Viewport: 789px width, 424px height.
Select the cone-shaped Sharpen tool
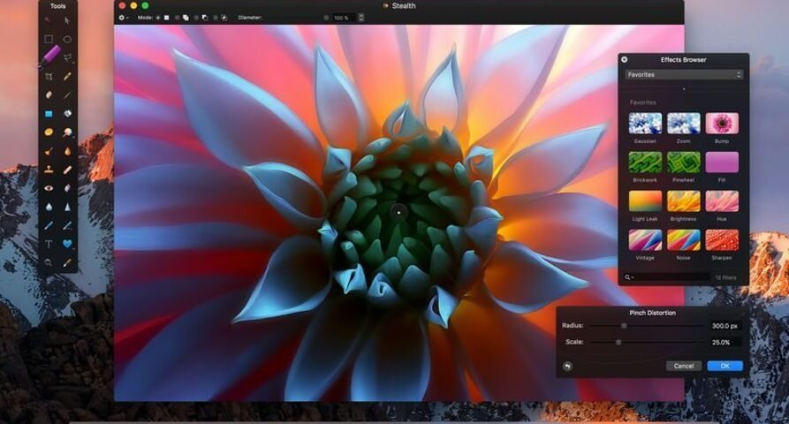point(67,207)
